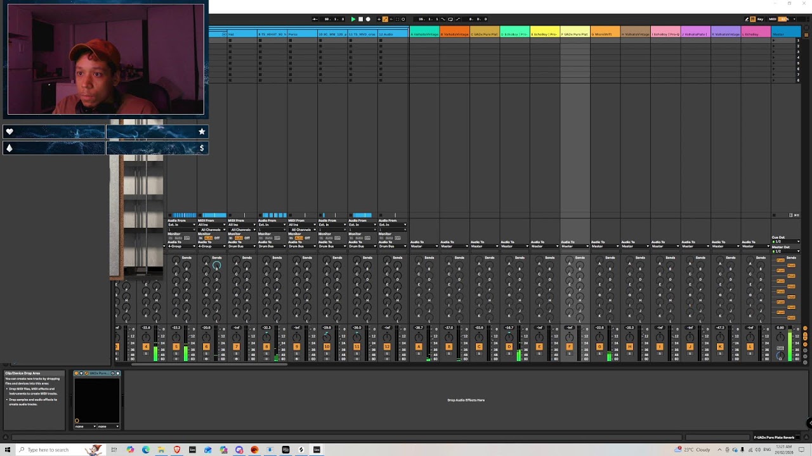Toggle the Punch-In switch icon
This screenshot has height=456, width=812.
(x=443, y=19)
